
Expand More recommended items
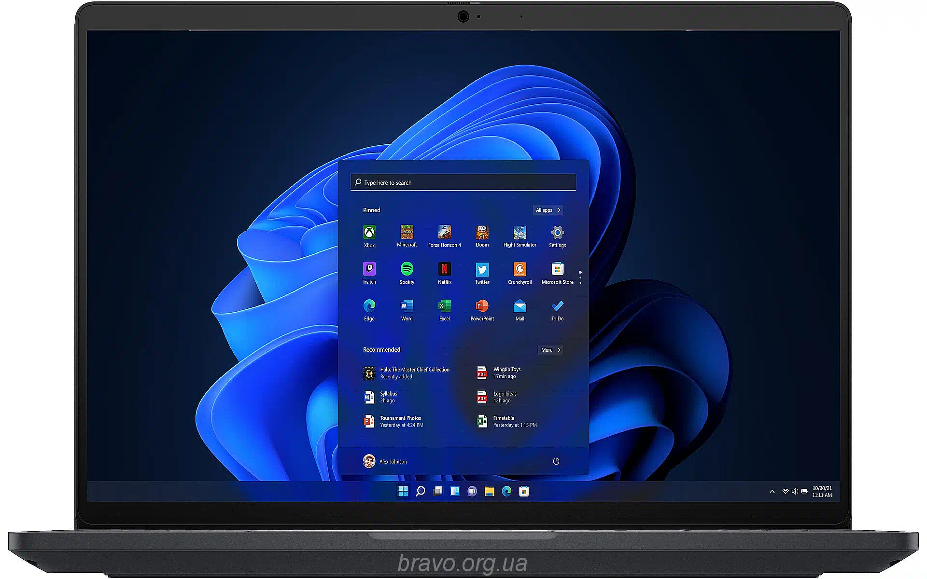[x=550, y=350]
